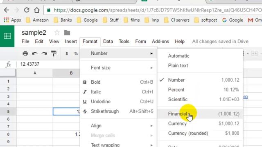Star the sample2 spreadsheet

tap(57, 33)
